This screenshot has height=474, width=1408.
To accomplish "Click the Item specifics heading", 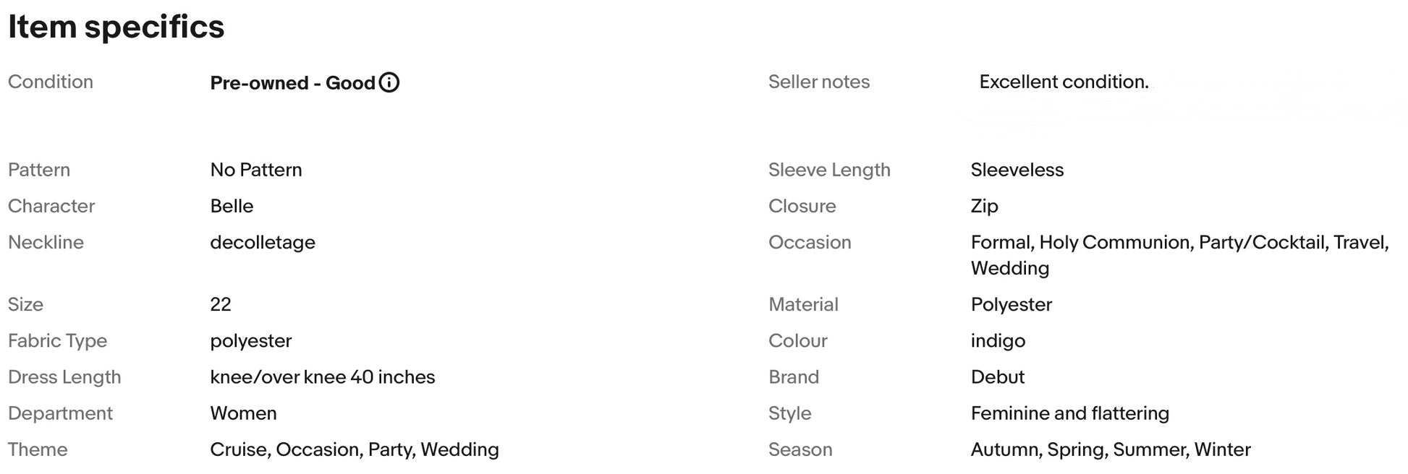I will 116,27.
